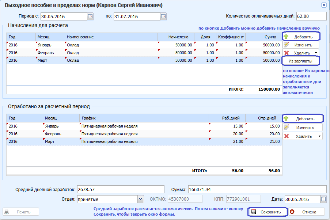Click Добавить in the Начисления для расчета section
Screen dimensions: 330x220
tap(301, 37)
